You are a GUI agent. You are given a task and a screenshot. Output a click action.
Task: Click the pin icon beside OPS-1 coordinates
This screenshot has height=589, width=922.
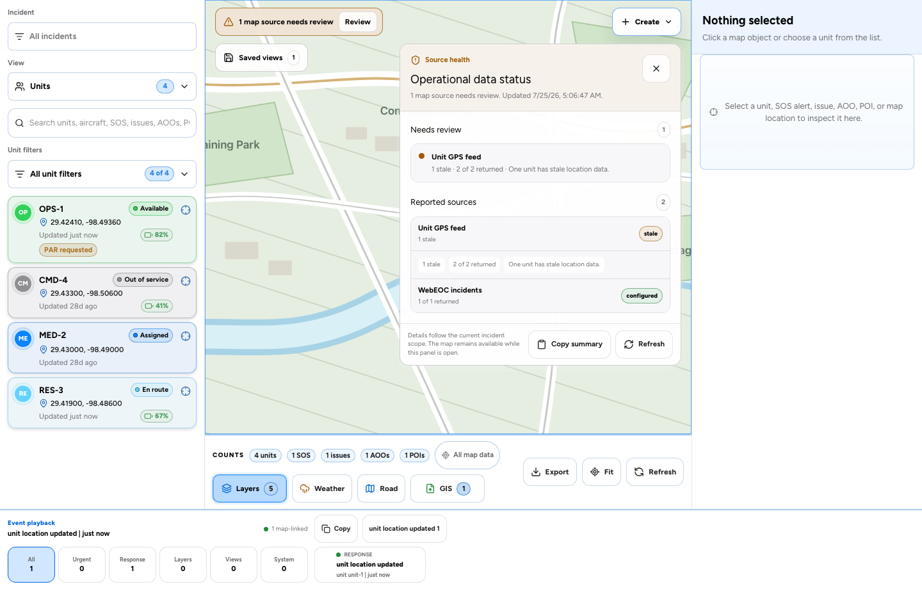pyautogui.click(x=44, y=222)
